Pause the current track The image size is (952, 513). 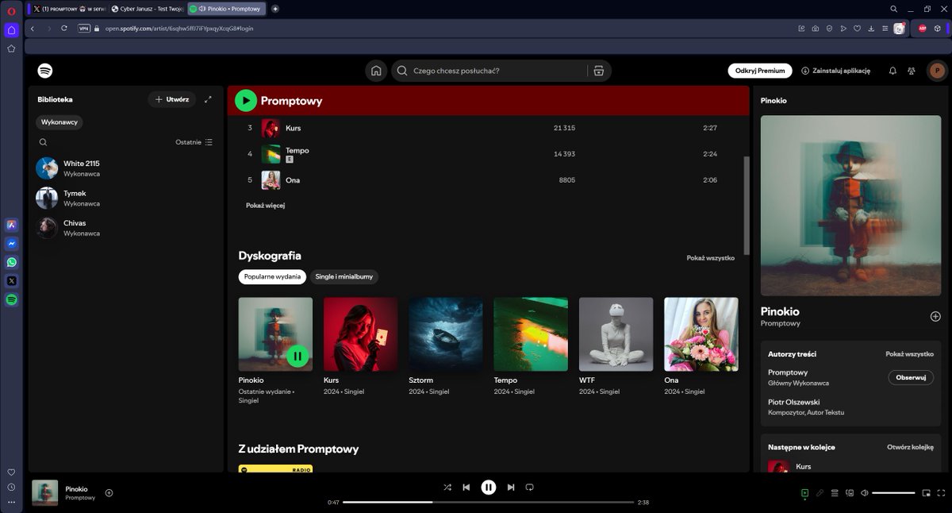pyautogui.click(x=489, y=487)
